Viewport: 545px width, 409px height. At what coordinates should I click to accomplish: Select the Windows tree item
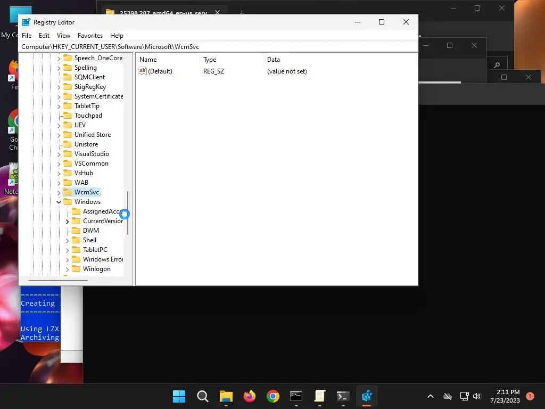pos(87,202)
